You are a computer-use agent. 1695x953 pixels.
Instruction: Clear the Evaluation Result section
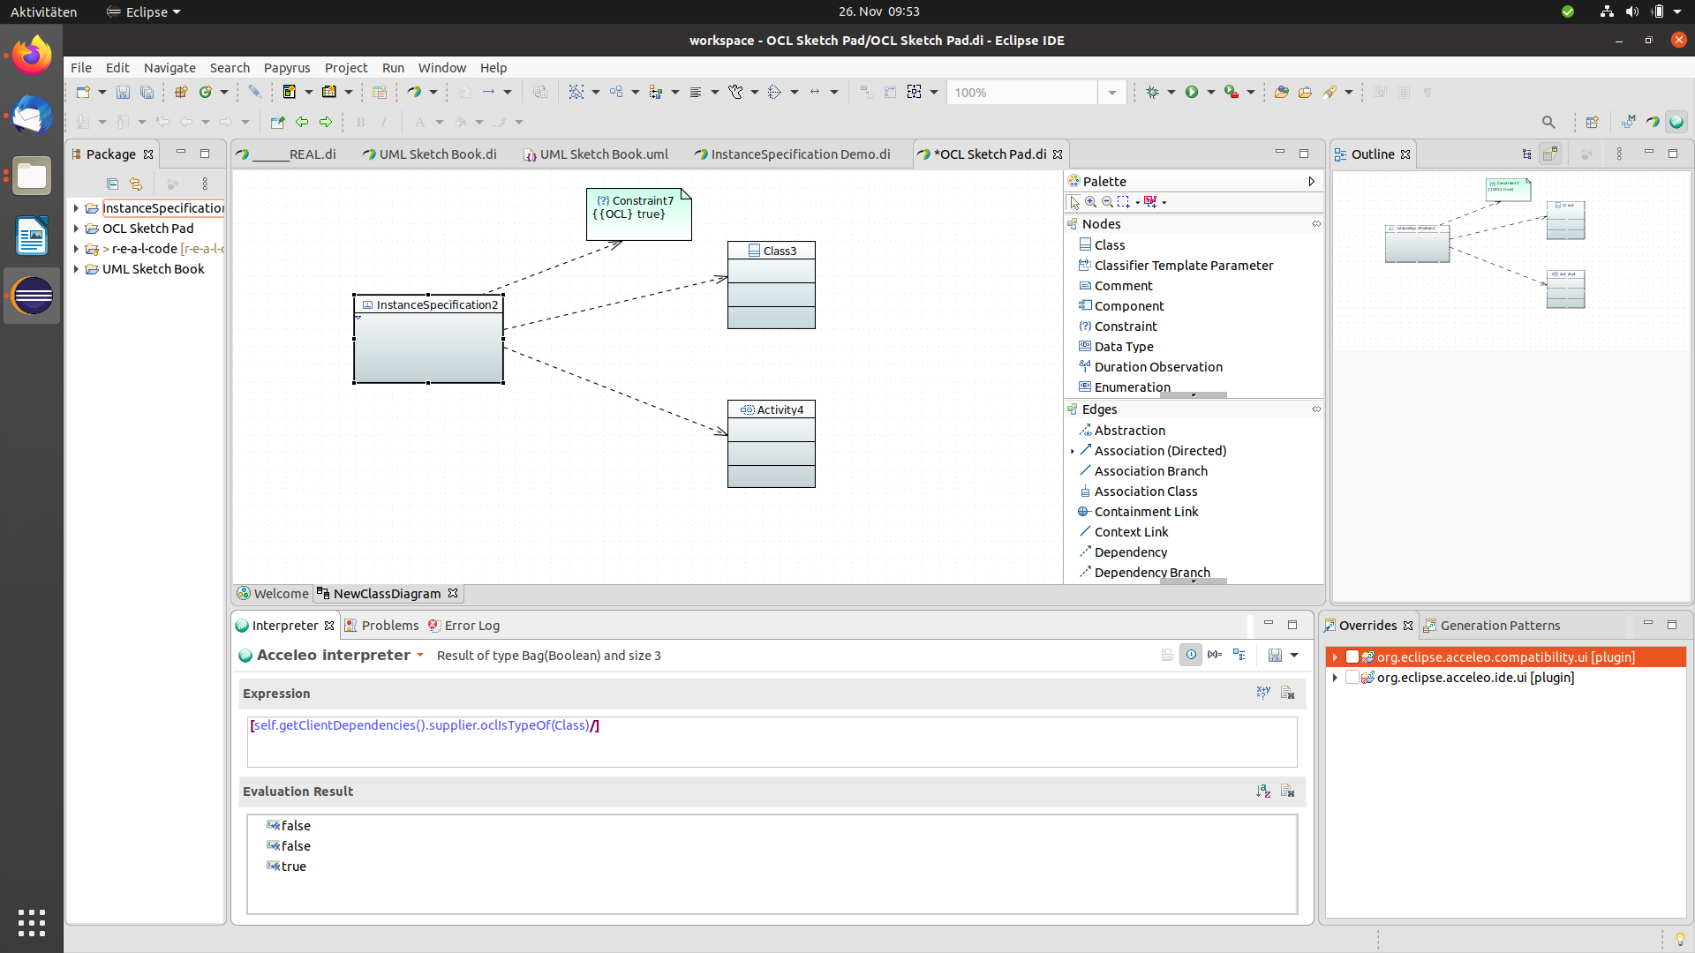1287,791
